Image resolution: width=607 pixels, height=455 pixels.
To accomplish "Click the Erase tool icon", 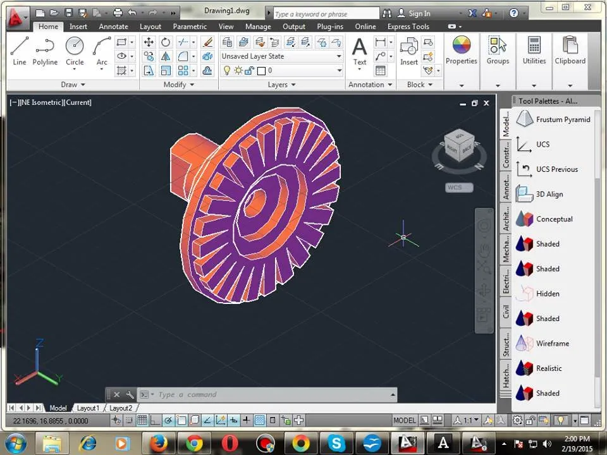I will click(208, 42).
